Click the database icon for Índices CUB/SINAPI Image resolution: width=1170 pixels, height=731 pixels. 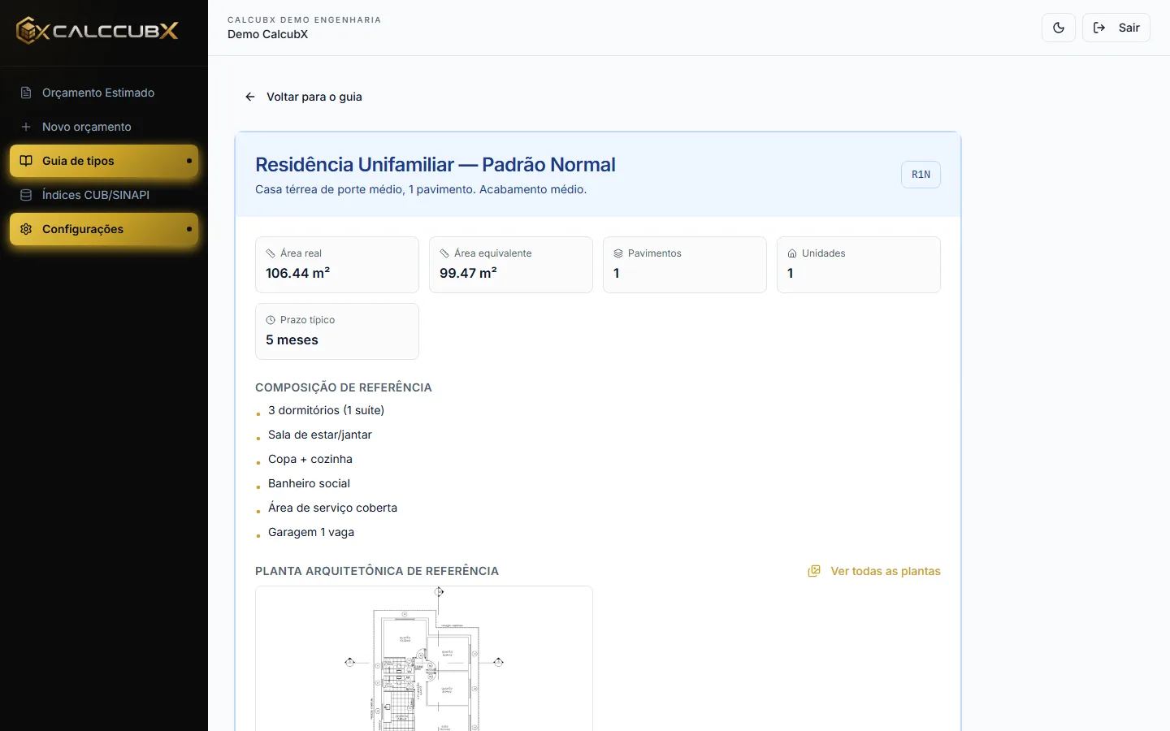pos(26,195)
